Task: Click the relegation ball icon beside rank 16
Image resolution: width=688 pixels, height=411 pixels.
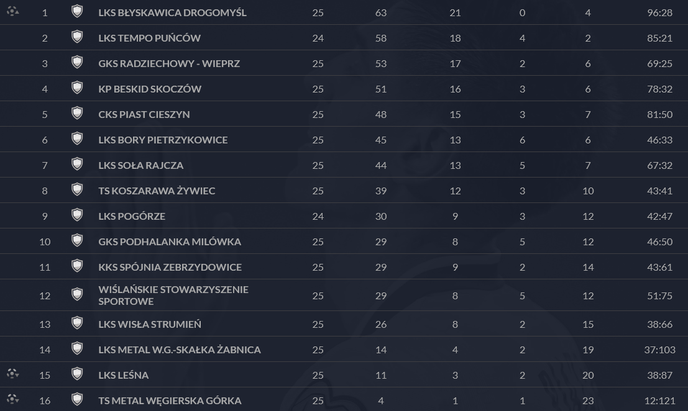Action: 12,399
